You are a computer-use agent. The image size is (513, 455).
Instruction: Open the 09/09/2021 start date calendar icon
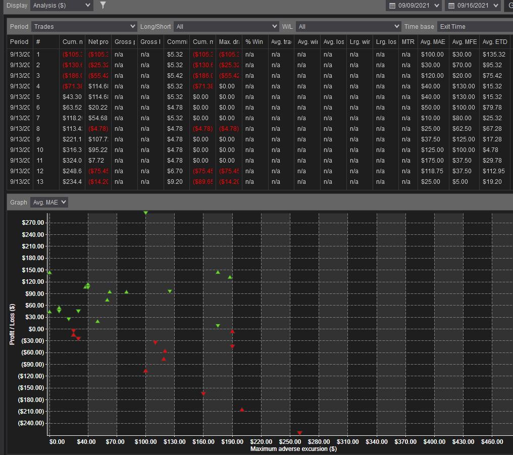click(392, 6)
